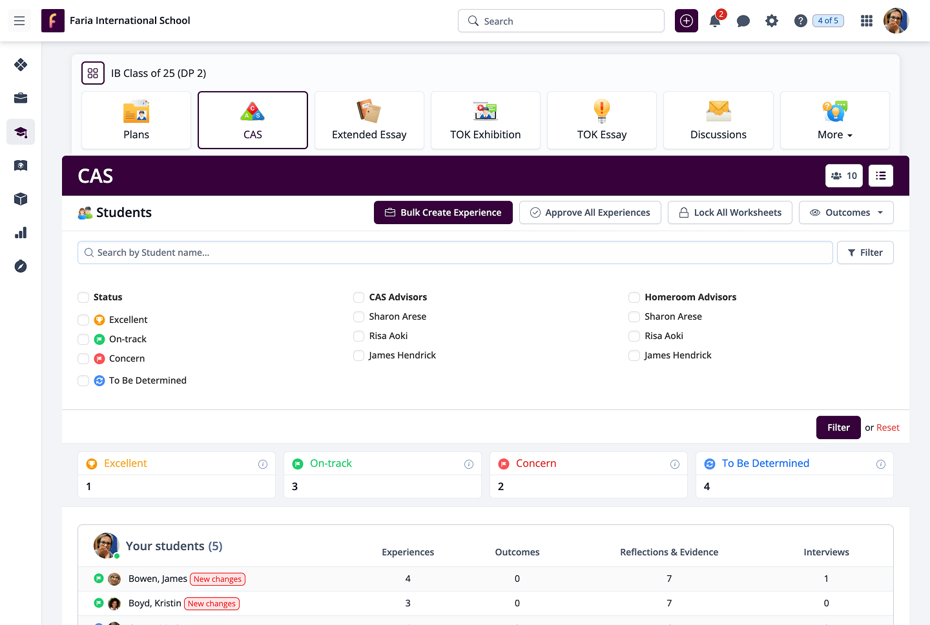Open the bar chart icon in sidebar

(21, 232)
